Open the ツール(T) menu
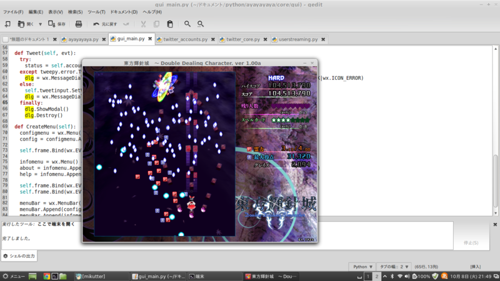The width and height of the screenshot is (500, 281). (x=96, y=12)
